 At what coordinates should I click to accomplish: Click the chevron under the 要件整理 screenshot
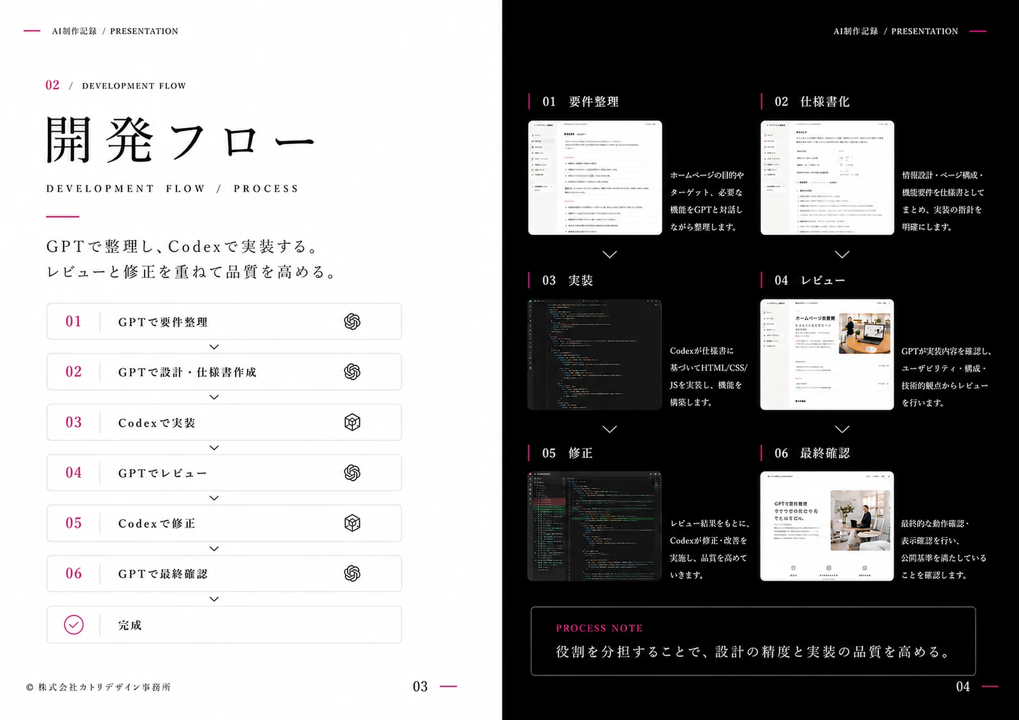point(609,254)
